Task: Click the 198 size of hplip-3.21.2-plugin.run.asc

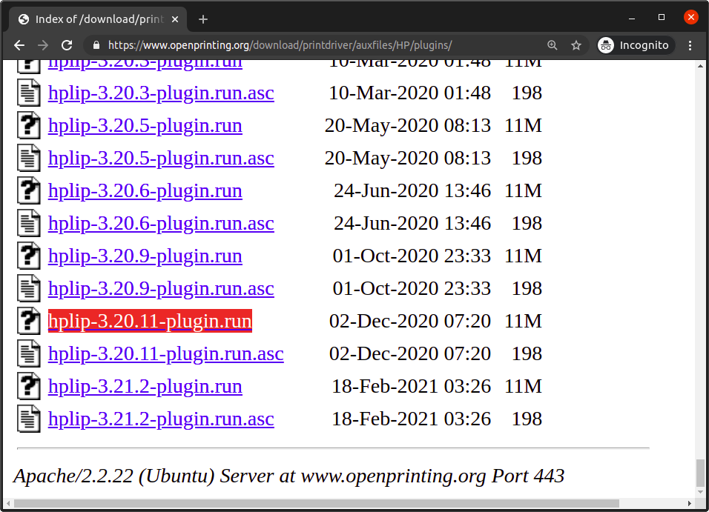Action: coord(527,419)
